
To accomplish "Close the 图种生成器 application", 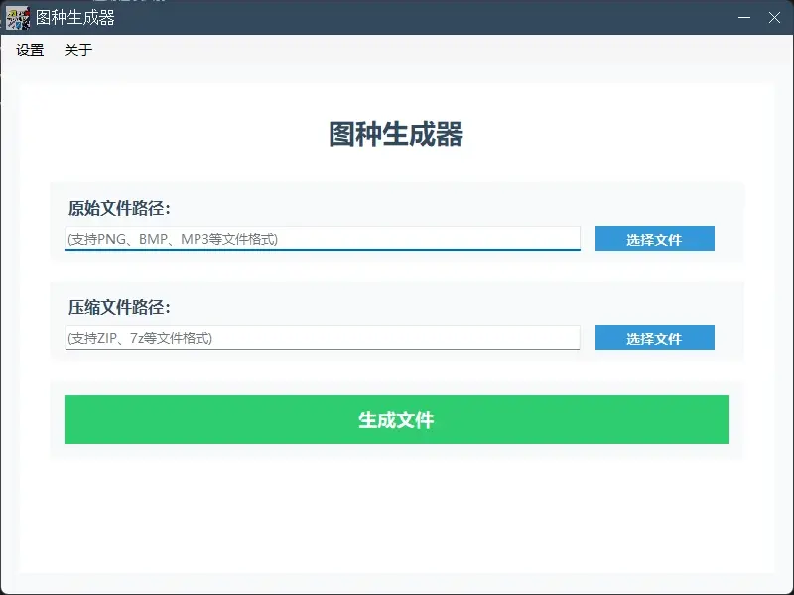I will tap(777, 17).
